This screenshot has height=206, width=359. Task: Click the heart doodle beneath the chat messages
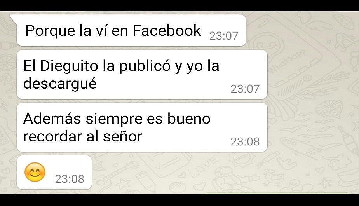(200, 186)
